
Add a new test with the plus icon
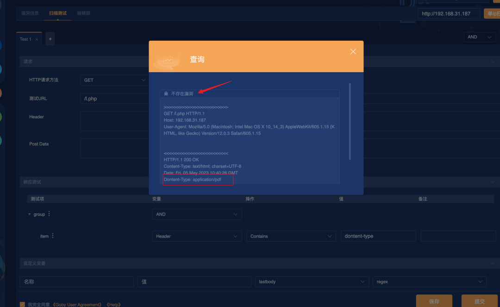(50, 39)
